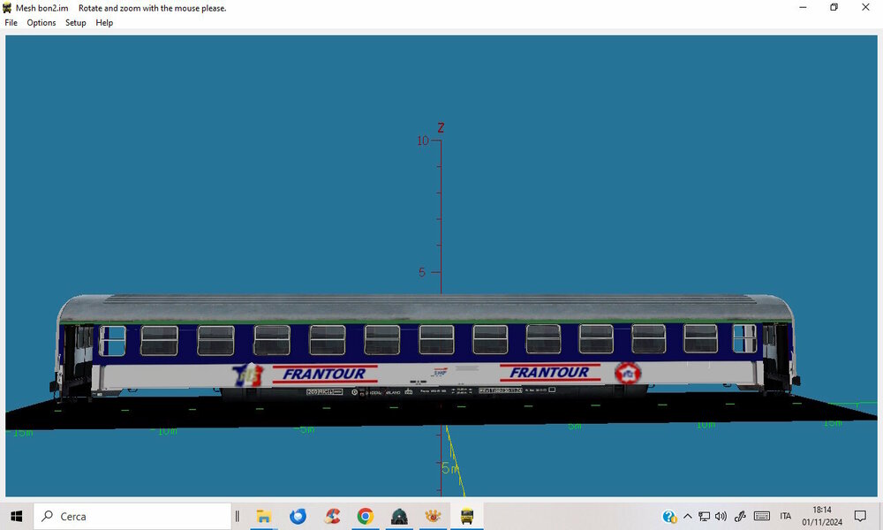Click the Mesh bon2.im window icon
This screenshot has width=883, height=530.
click(7, 8)
